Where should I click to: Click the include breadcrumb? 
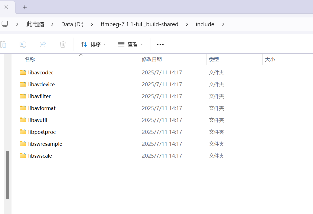(x=205, y=24)
